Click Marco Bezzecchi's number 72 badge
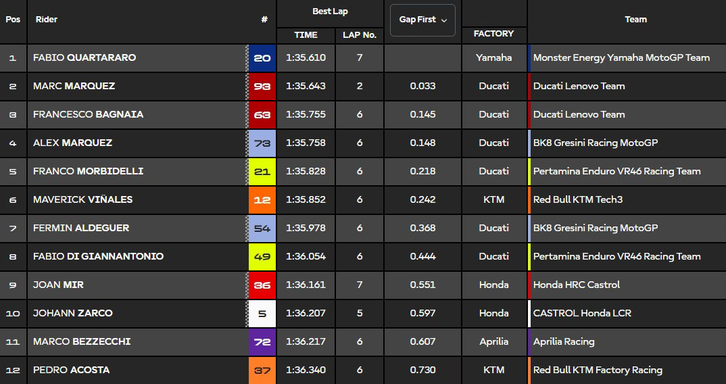The height and width of the screenshot is (384, 726). (x=262, y=342)
